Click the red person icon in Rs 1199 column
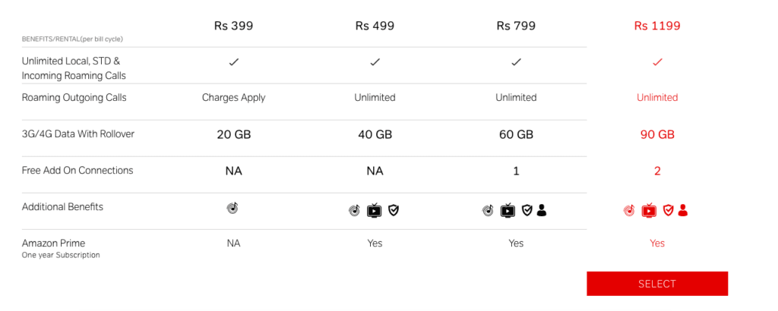Image resolution: width=778 pixels, height=311 pixels. click(x=683, y=210)
